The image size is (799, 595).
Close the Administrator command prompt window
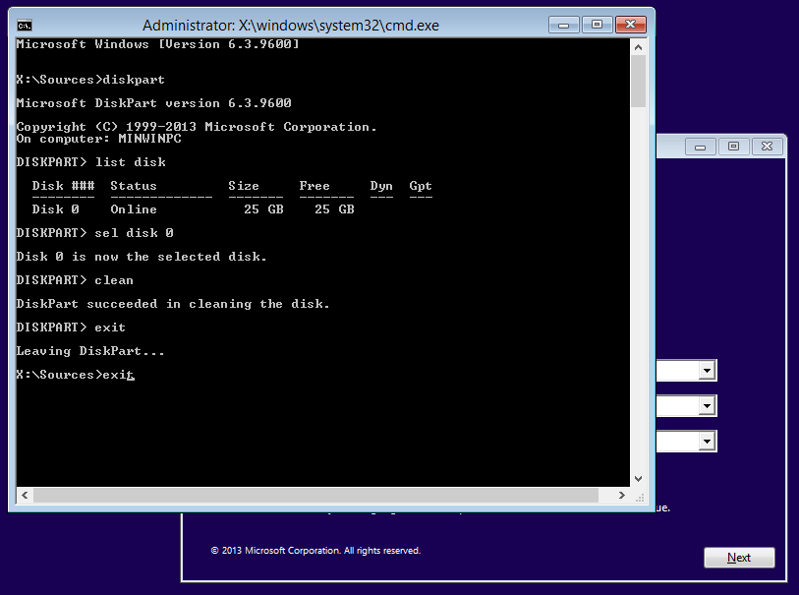(x=628, y=24)
